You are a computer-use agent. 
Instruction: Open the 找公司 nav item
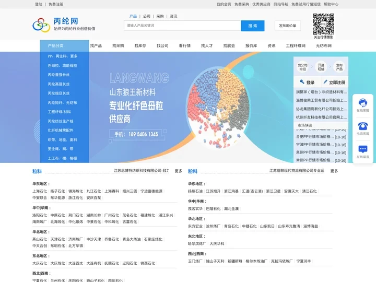[x=162, y=45]
